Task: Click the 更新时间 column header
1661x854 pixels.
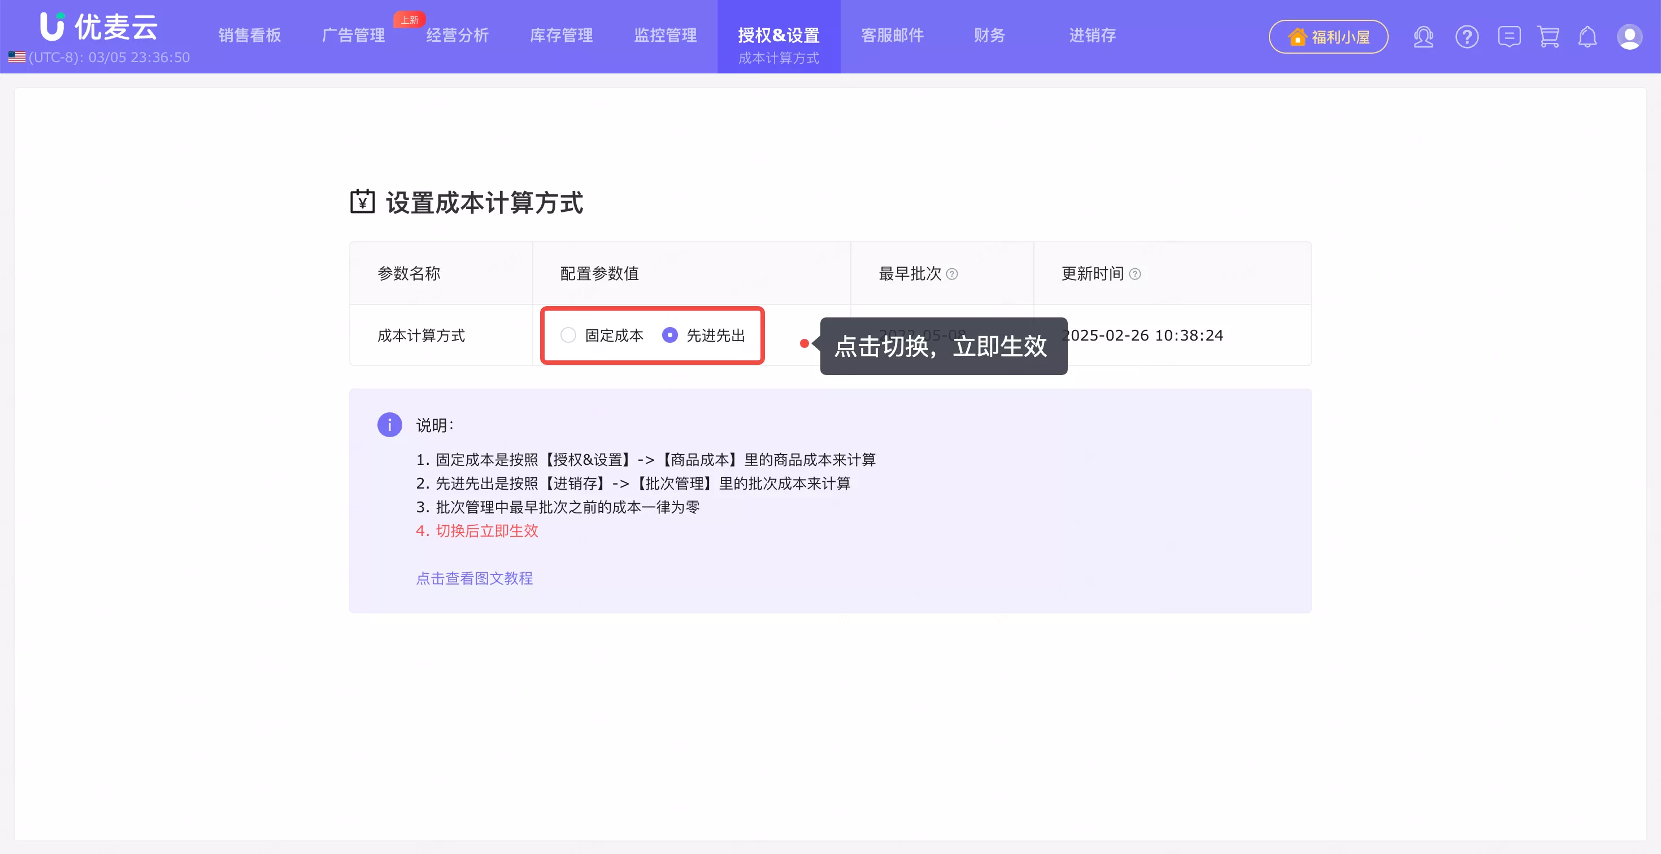Action: click(1093, 273)
